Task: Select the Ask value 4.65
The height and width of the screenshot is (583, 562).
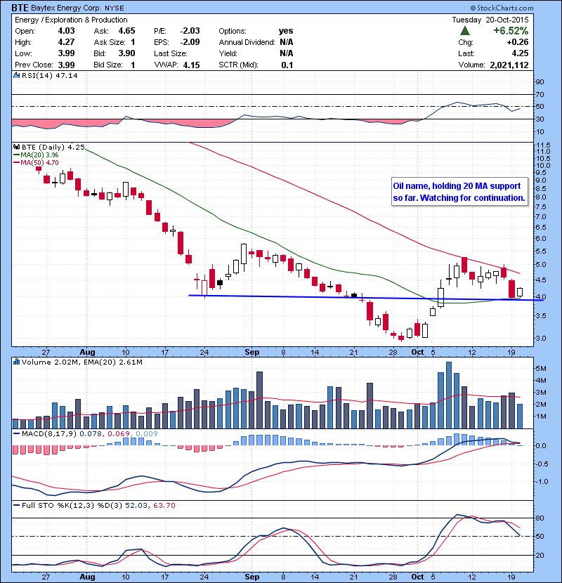Action: tap(127, 31)
